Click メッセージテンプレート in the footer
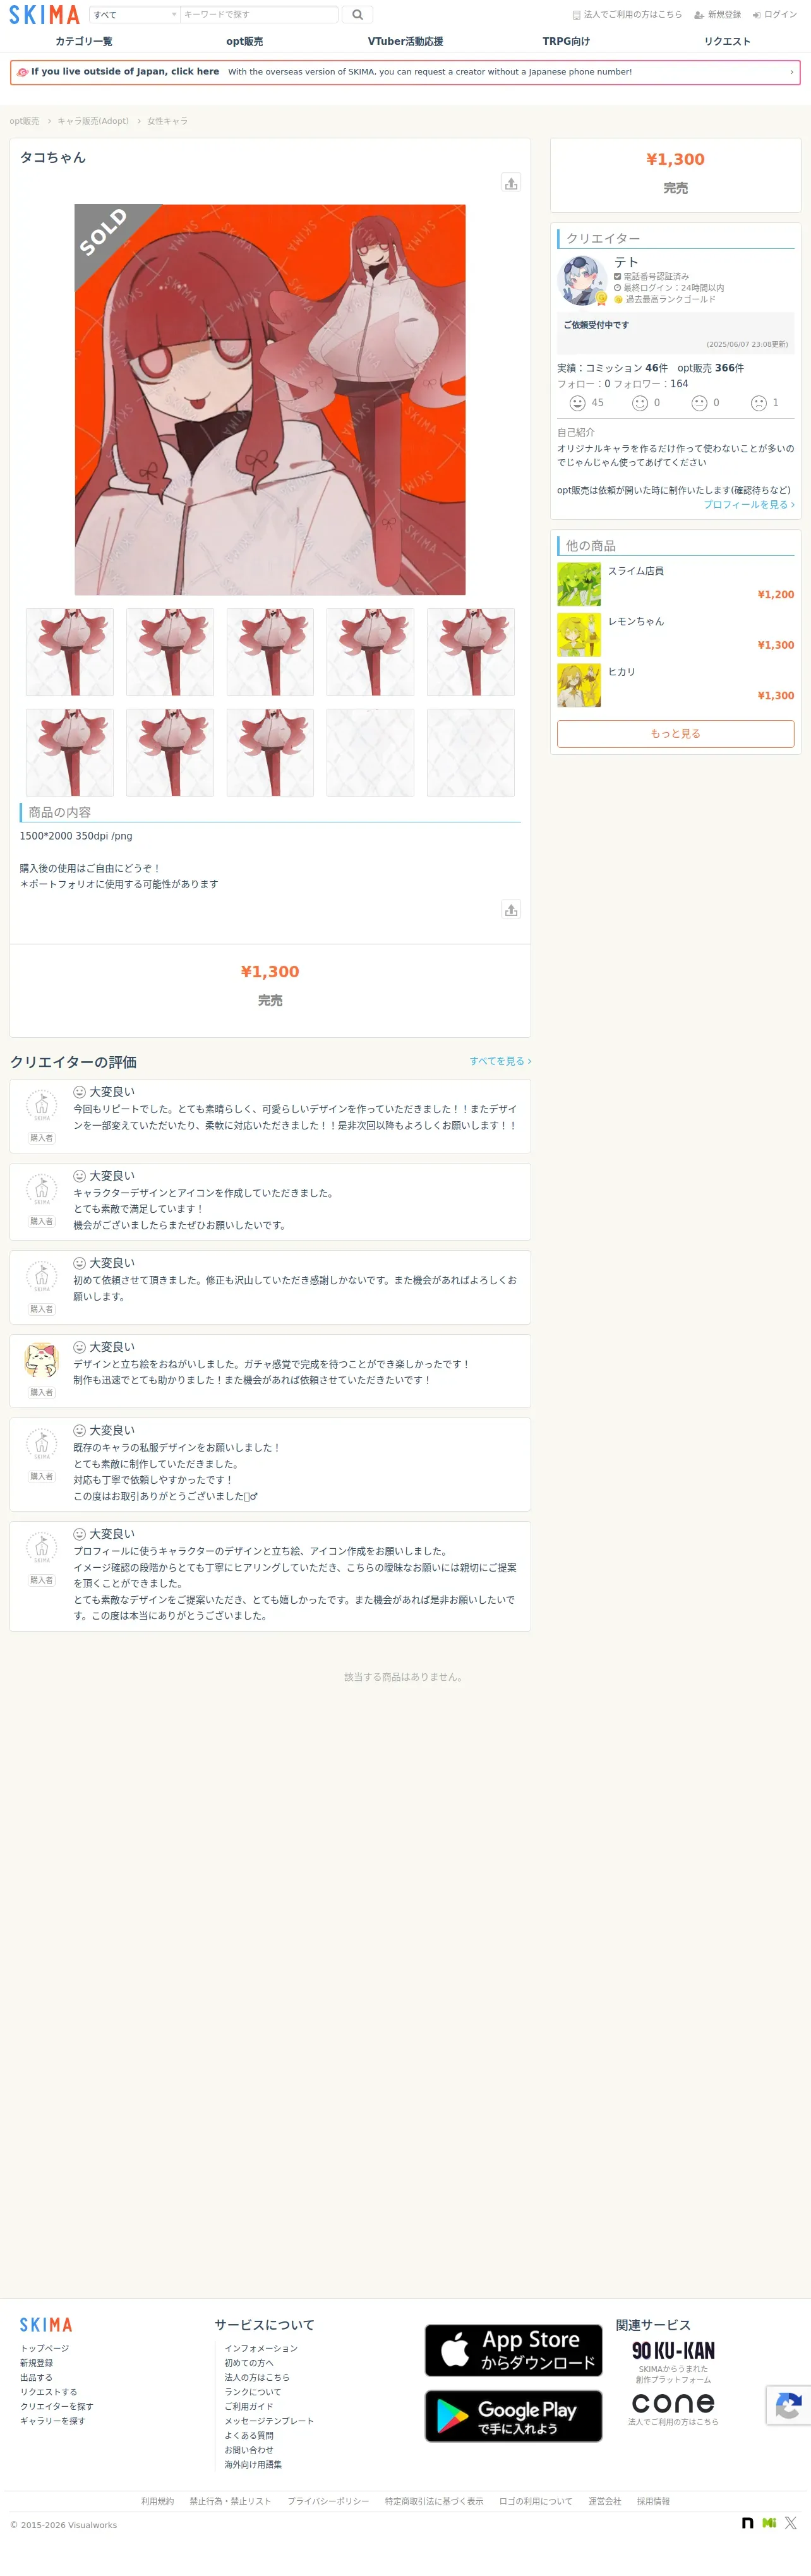 tap(269, 2421)
